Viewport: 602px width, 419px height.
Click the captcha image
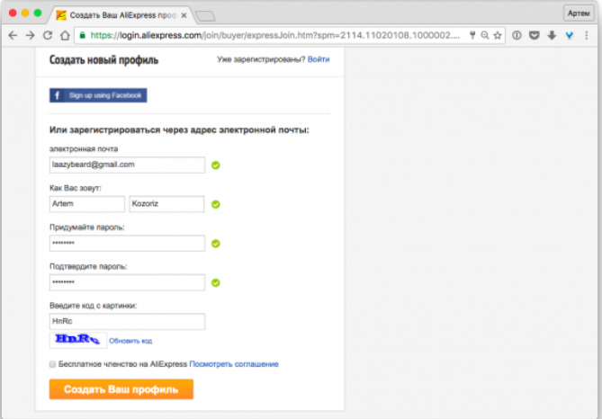pyautogui.click(x=78, y=340)
